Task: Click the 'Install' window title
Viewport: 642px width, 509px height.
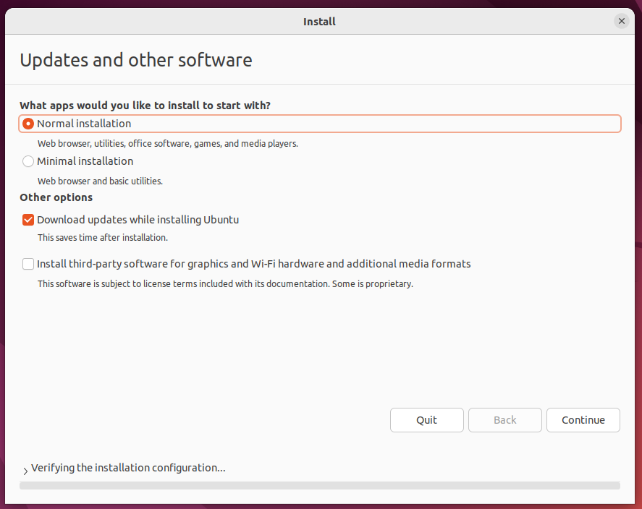Action: click(x=319, y=21)
